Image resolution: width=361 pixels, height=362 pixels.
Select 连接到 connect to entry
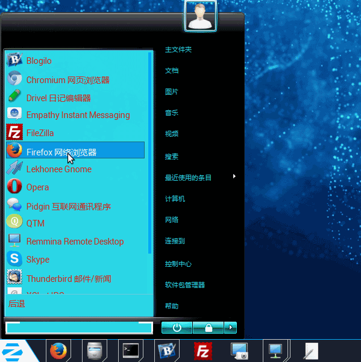(x=175, y=241)
